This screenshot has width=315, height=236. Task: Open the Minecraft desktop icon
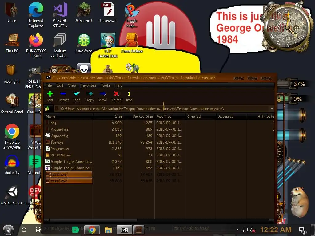click(x=84, y=12)
